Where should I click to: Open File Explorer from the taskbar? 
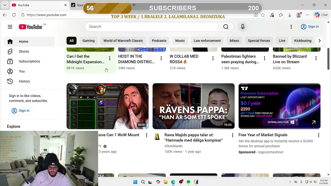point(165,182)
